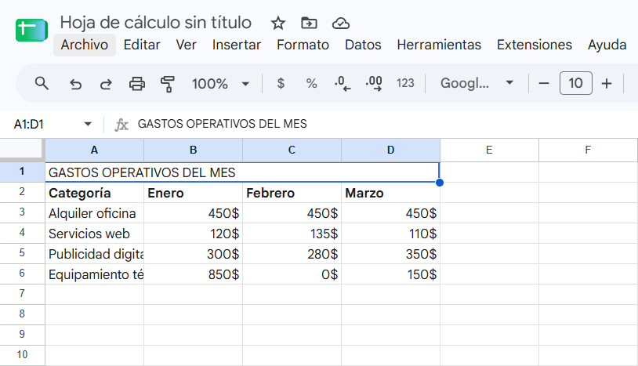Open the 100% zoom dropdown
This screenshot has width=638, height=366.
(220, 84)
